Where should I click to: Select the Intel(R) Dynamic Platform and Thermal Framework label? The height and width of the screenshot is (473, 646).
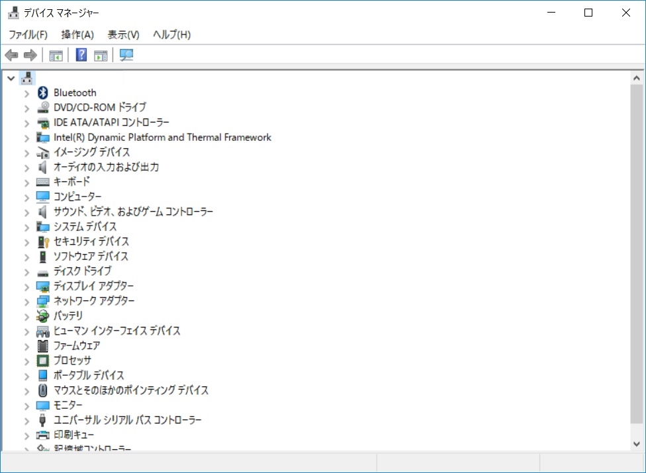click(162, 137)
